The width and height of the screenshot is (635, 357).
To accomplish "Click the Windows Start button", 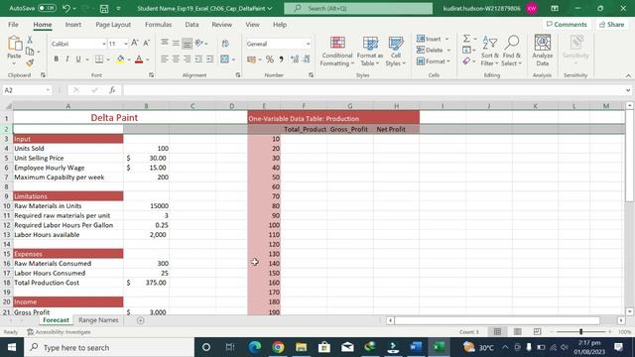I will coord(12,347).
